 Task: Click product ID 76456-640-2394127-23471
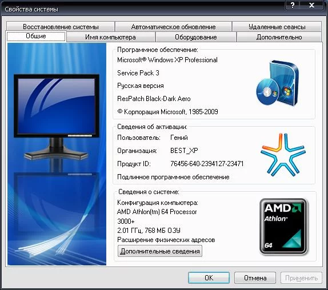(x=207, y=164)
